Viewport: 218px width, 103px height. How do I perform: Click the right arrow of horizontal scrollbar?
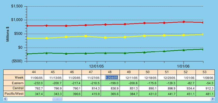(x=212, y=99)
